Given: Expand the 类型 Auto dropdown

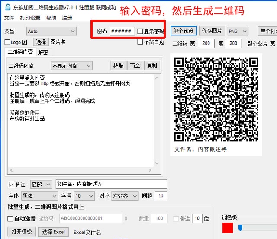Looking at the screenshot, I should (52, 32).
